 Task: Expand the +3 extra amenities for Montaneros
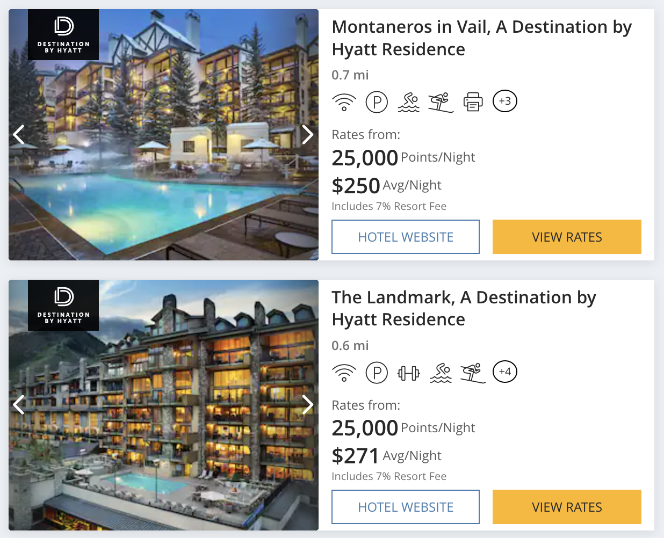504,101
